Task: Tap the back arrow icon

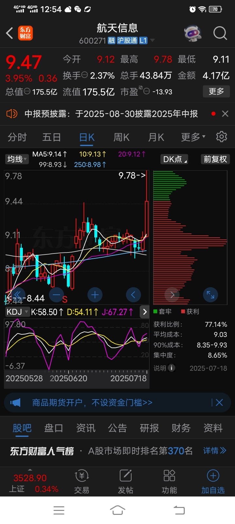Action: (x=9, y=33)
